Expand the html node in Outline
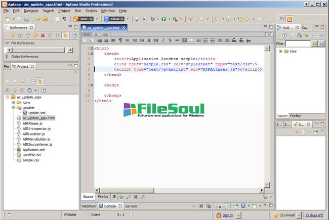Screen dimensions: 329x220 coord(280,52)
